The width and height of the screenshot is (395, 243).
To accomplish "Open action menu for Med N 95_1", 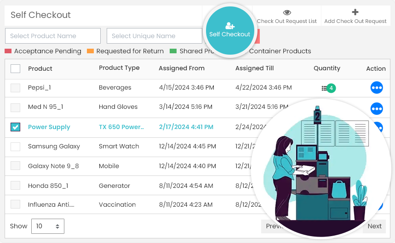I will coord(376,108).
